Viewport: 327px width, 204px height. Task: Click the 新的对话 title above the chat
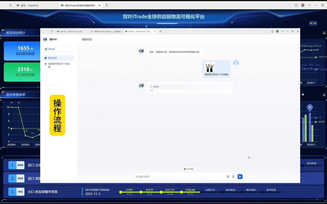(x=87, y=39)
